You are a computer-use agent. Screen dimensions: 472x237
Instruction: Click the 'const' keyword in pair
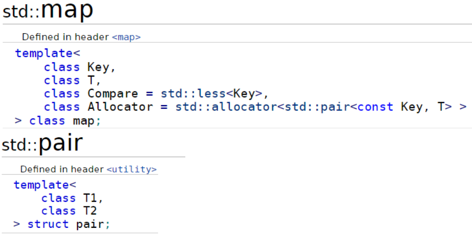point(375,107)
